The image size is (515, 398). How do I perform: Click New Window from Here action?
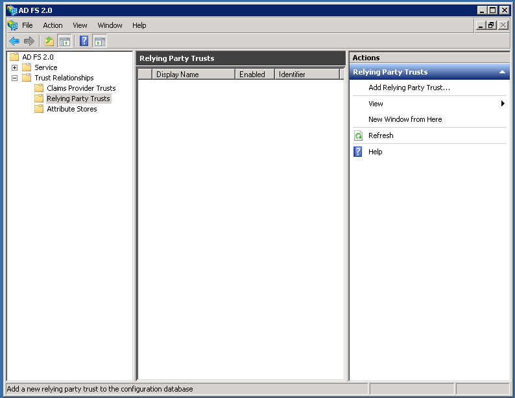click(405, 119)
